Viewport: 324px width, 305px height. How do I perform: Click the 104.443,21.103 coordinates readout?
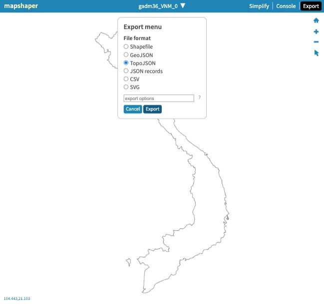pyautogui.click(x=17, y=298)
